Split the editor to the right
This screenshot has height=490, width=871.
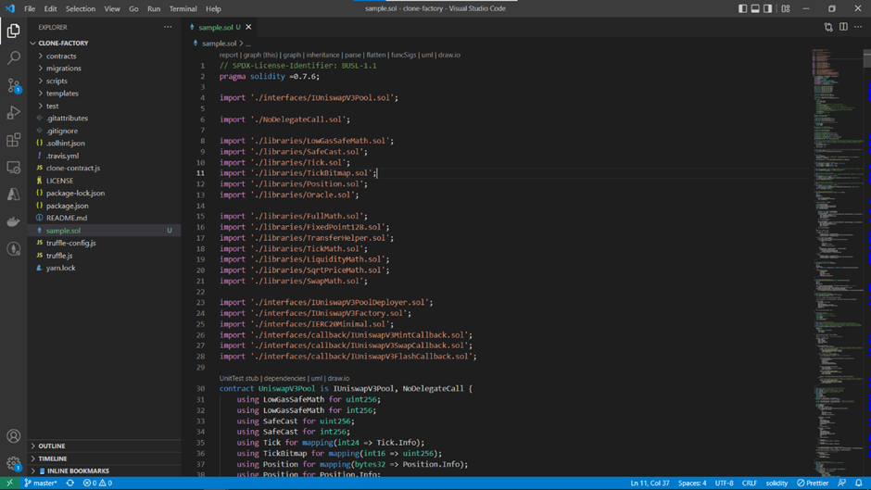pos(843,27)
